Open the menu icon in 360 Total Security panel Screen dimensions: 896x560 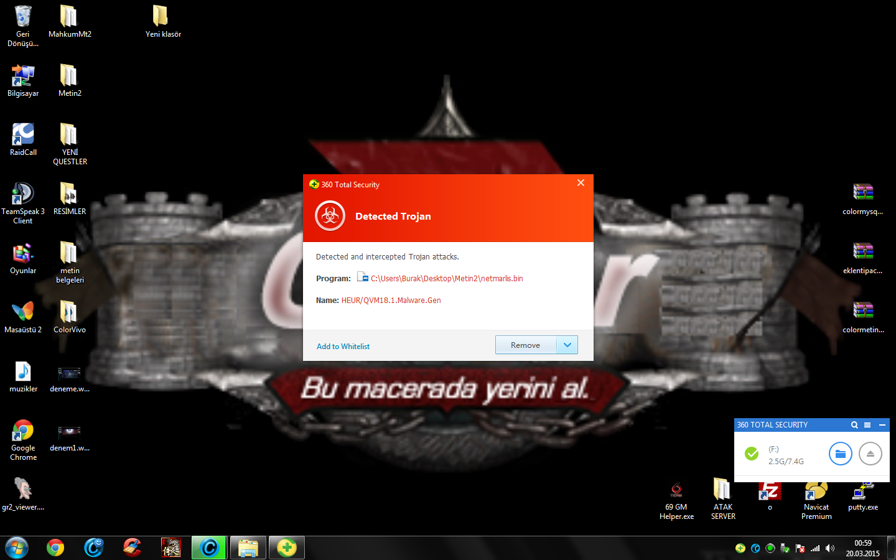click(867, 425)
